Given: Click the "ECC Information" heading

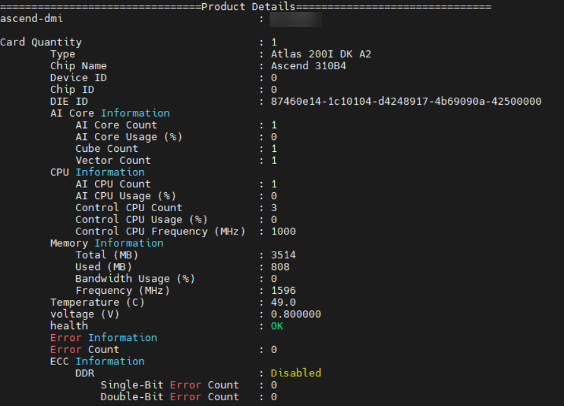Looking at the screenshot, I should tap(98, 361).
